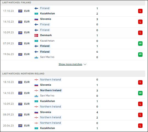This screenshot has height=132, width=148.
Task: Open the Last Matches: Northern Ireland header
Action: click(x=23, y=74)
